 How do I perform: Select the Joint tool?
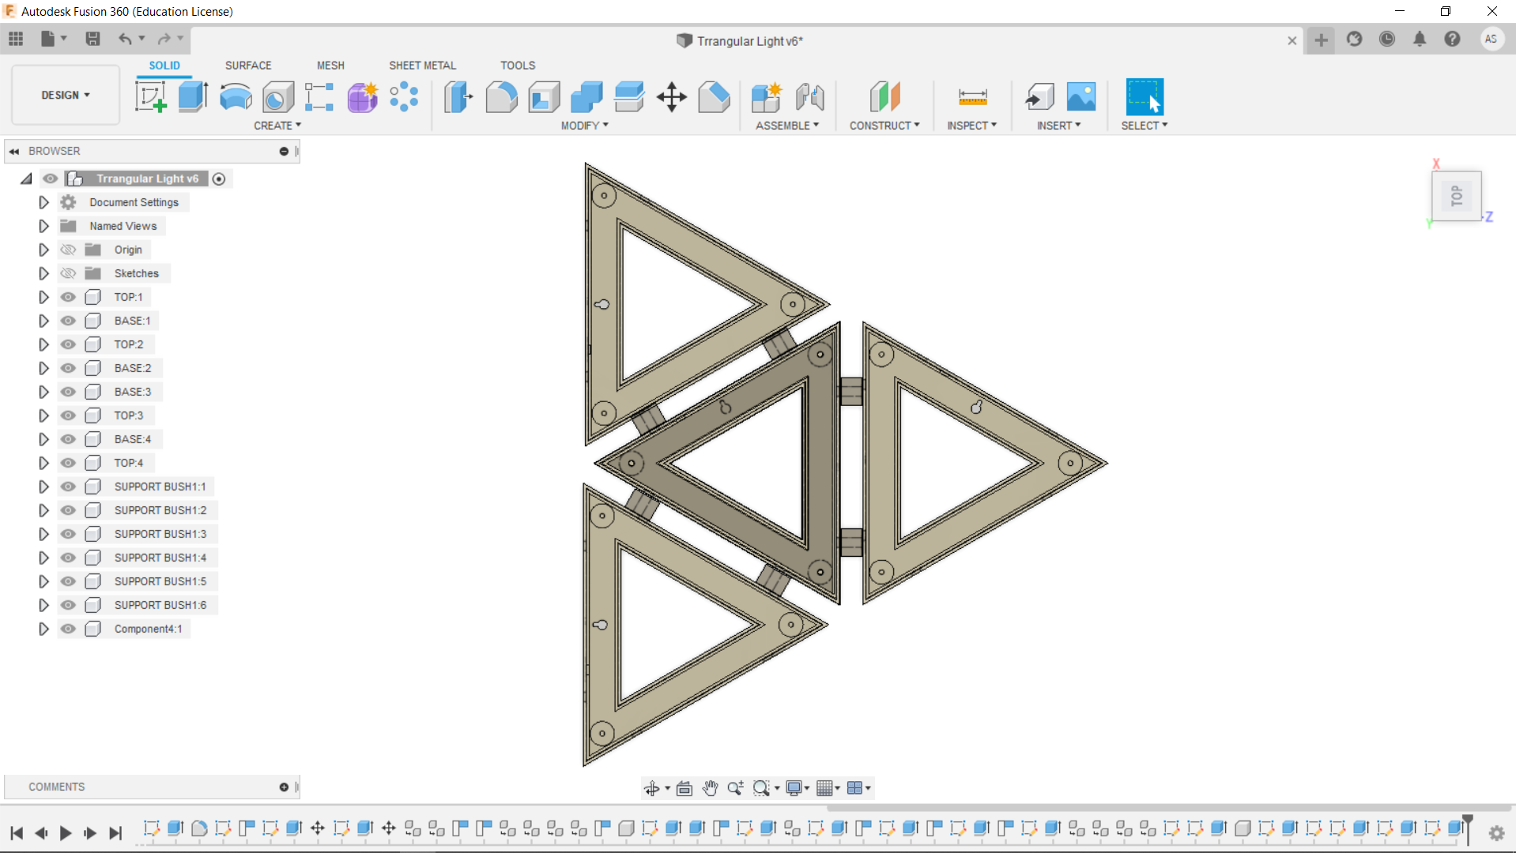tap(809, 97)
